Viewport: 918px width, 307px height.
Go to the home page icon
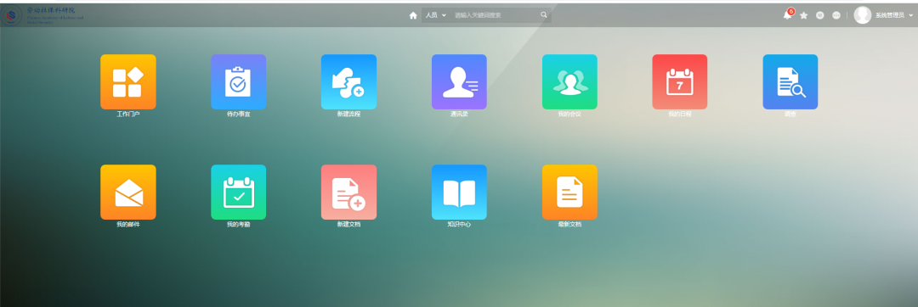tap(413, 15)
